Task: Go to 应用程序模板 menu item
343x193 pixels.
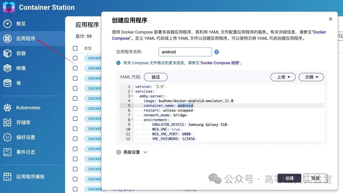Action: tap(30, 176)
